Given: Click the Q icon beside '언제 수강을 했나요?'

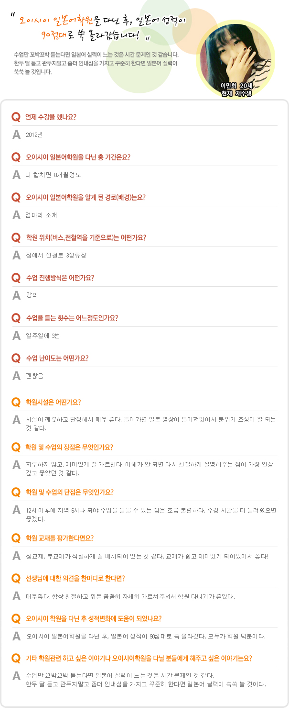Looking at the screenshot, I should click(x=16, y=117).
